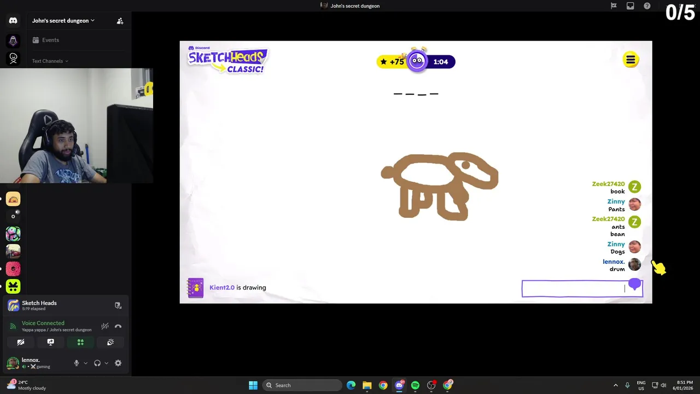Open the activities launcher button
The image size is (700, 394).
(80, 342)
